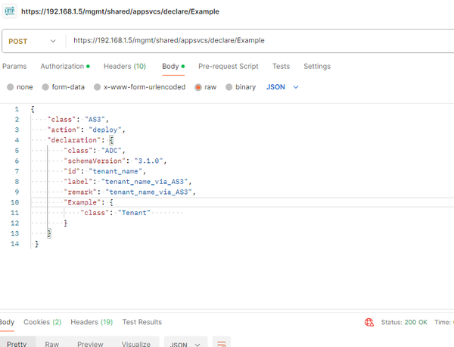Toggle the response word wrap icon
Image resolution: width=454 pixels, height=347 pixels.
[x=221, y=343]
